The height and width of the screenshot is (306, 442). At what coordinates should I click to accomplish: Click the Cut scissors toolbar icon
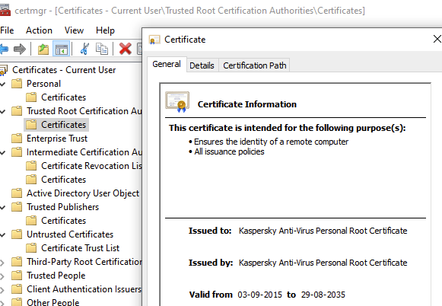84,49
